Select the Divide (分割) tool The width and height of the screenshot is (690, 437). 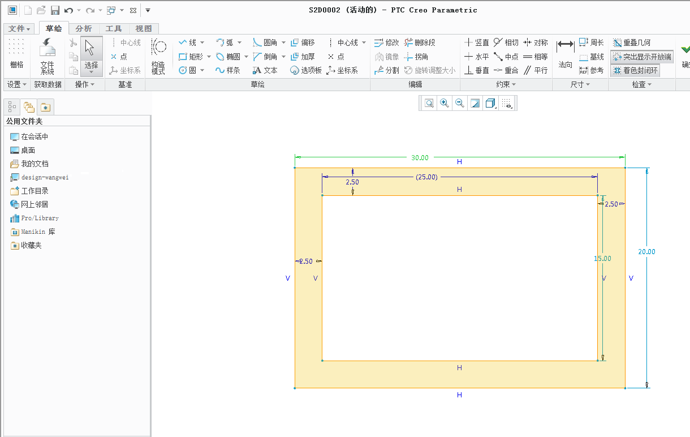coord(387,70)
